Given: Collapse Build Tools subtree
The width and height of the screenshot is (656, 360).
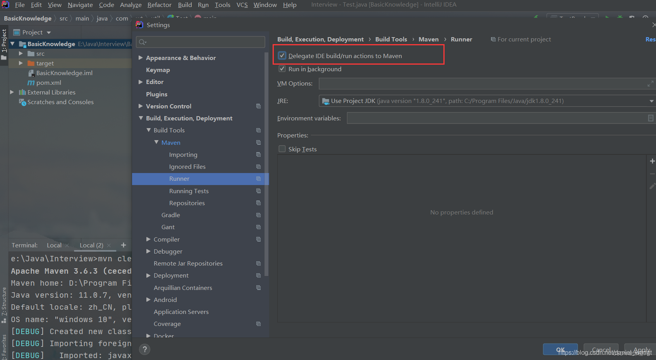Looking at the screenshot, I should tap(148, 130).
